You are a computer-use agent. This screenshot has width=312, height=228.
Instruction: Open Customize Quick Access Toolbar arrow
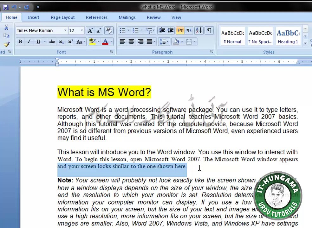(x=38, y=7)
